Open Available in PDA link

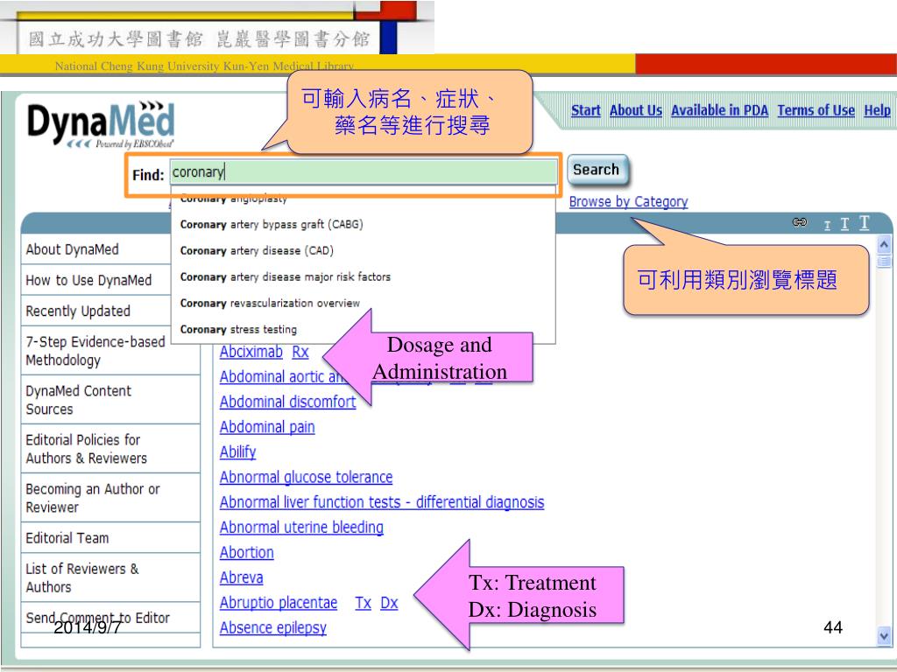click(719, 110)
